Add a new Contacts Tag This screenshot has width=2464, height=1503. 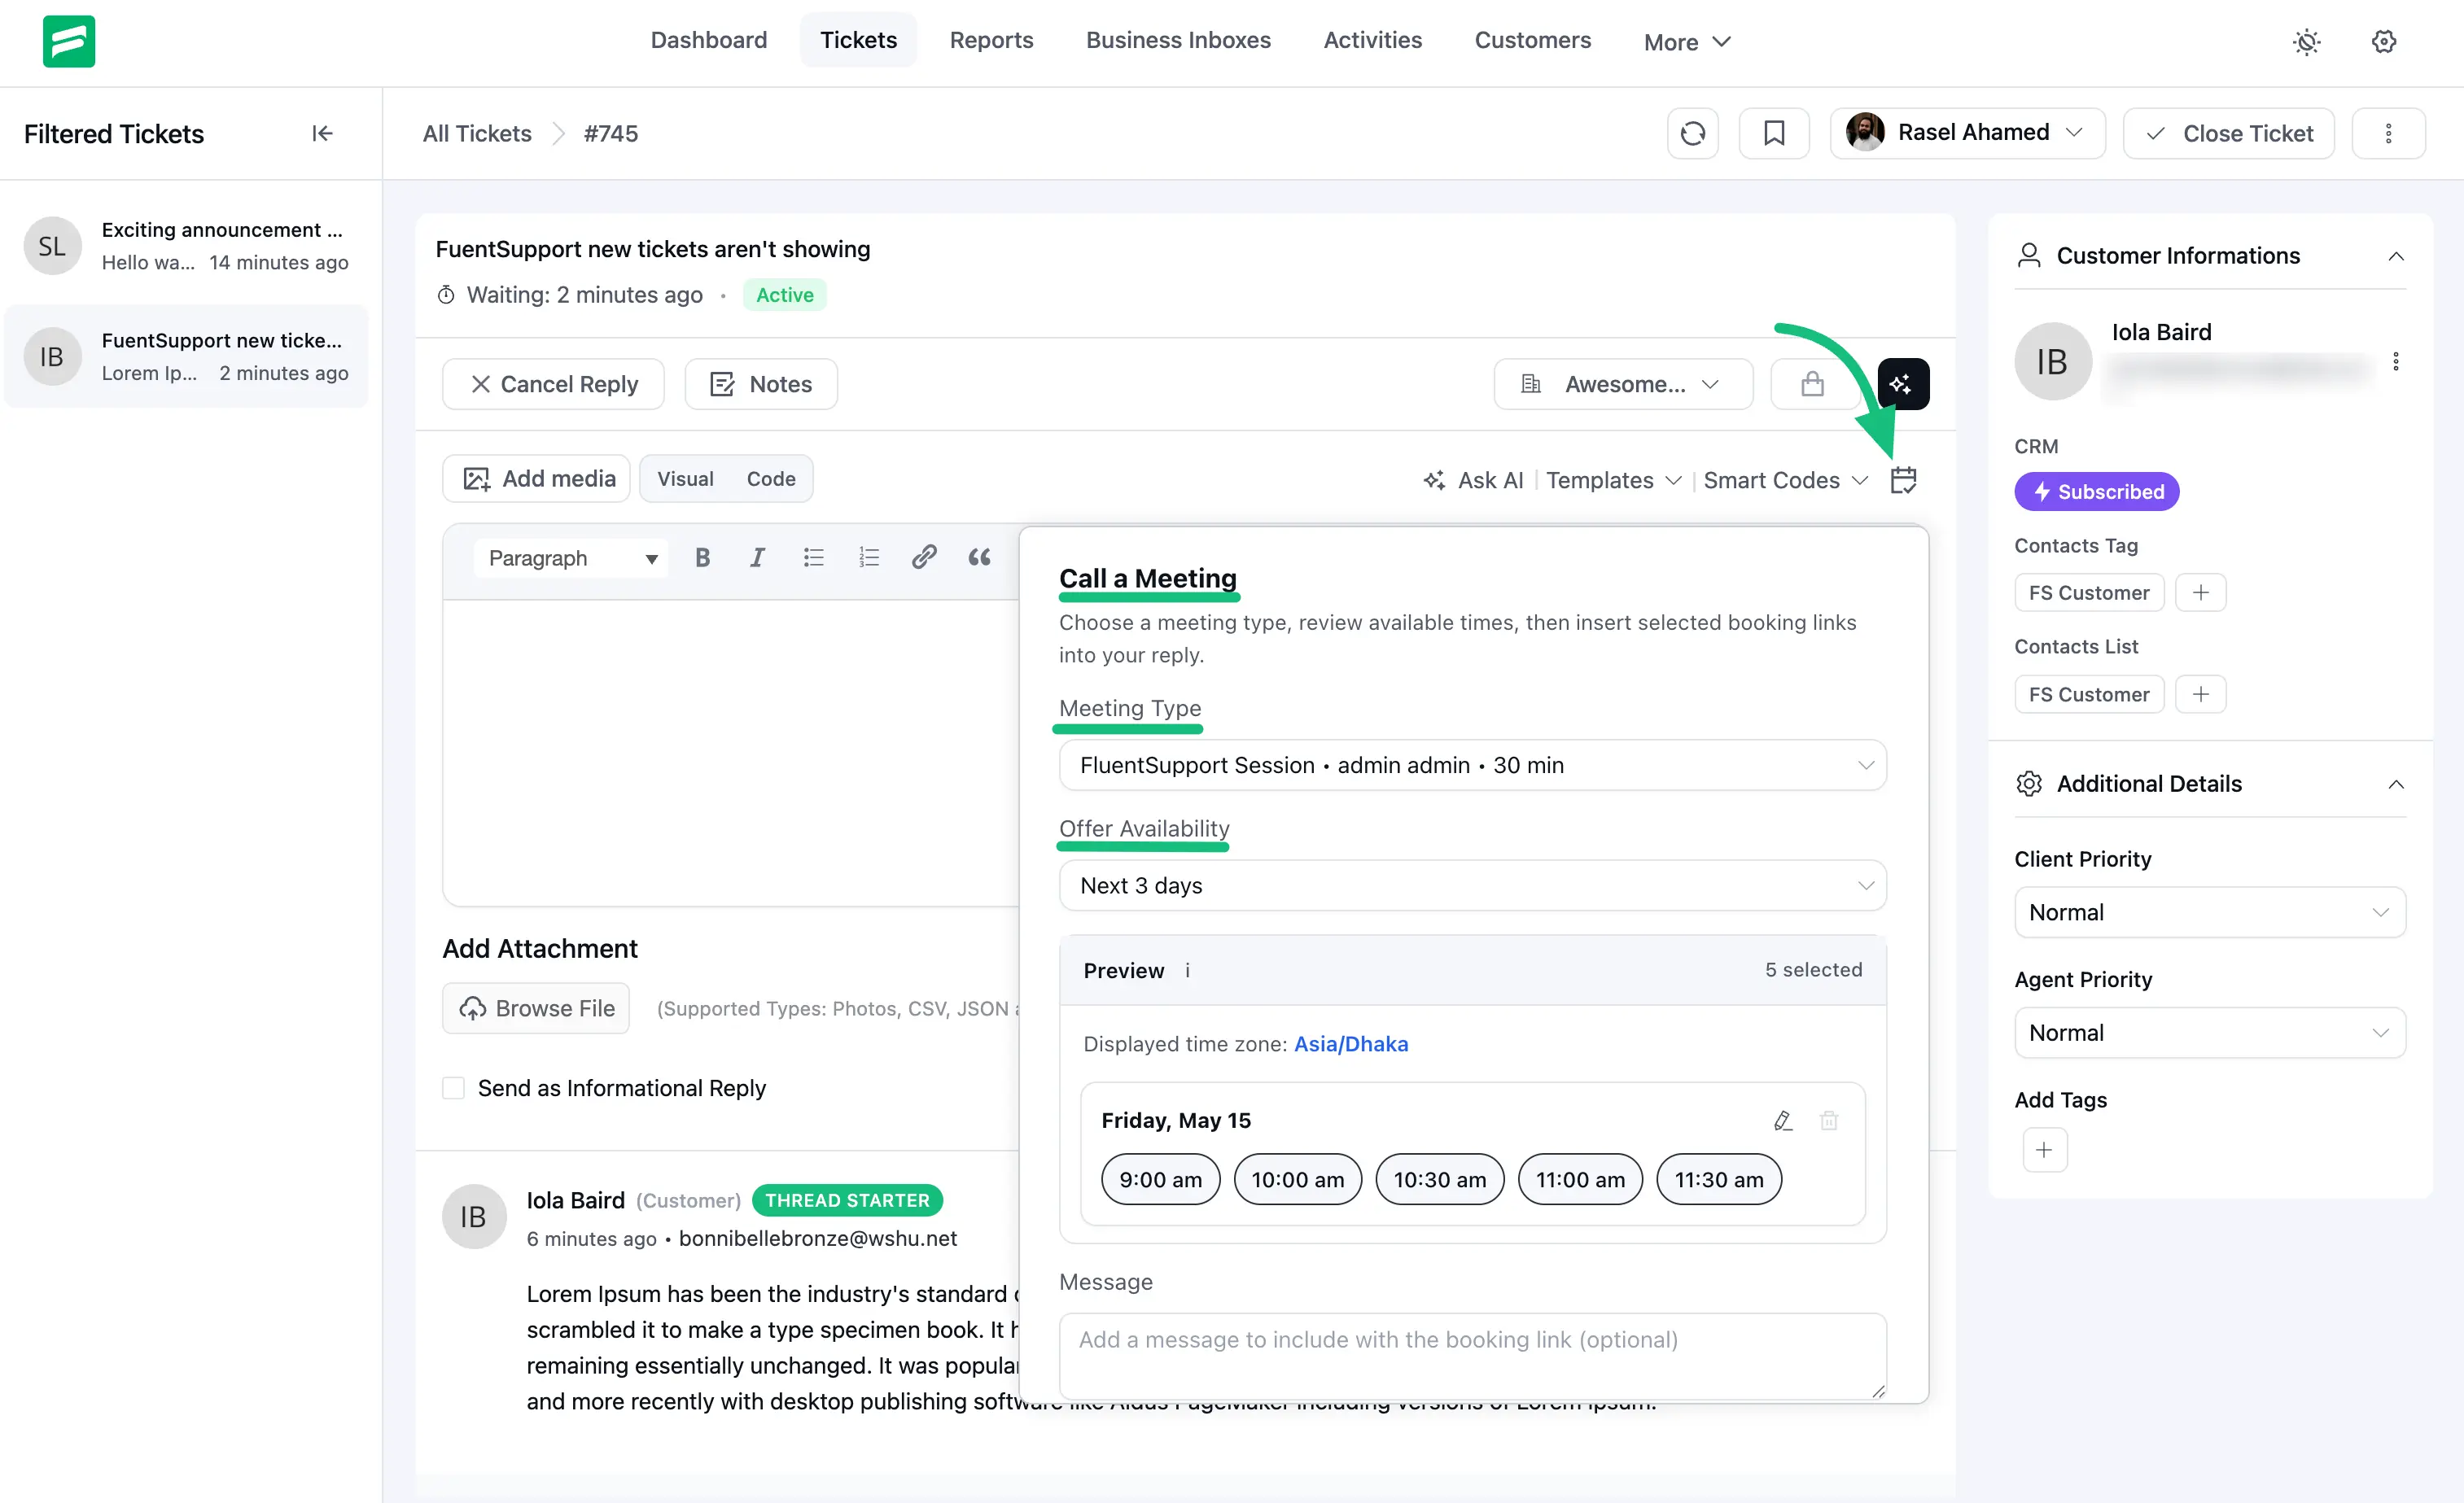pos(2201,593)
